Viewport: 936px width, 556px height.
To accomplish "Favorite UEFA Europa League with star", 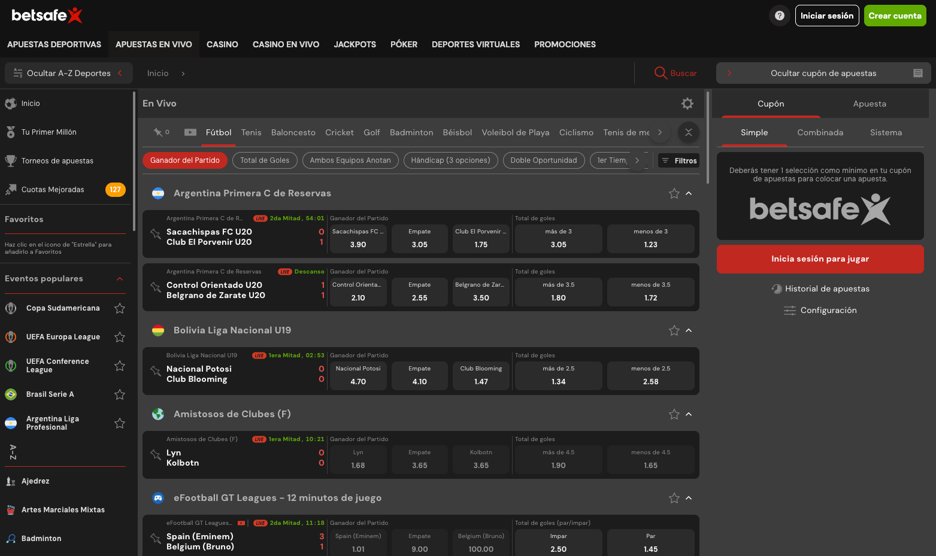I will click(120, 337).
